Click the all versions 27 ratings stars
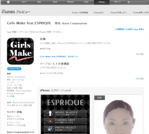 [x=10, y=125]
